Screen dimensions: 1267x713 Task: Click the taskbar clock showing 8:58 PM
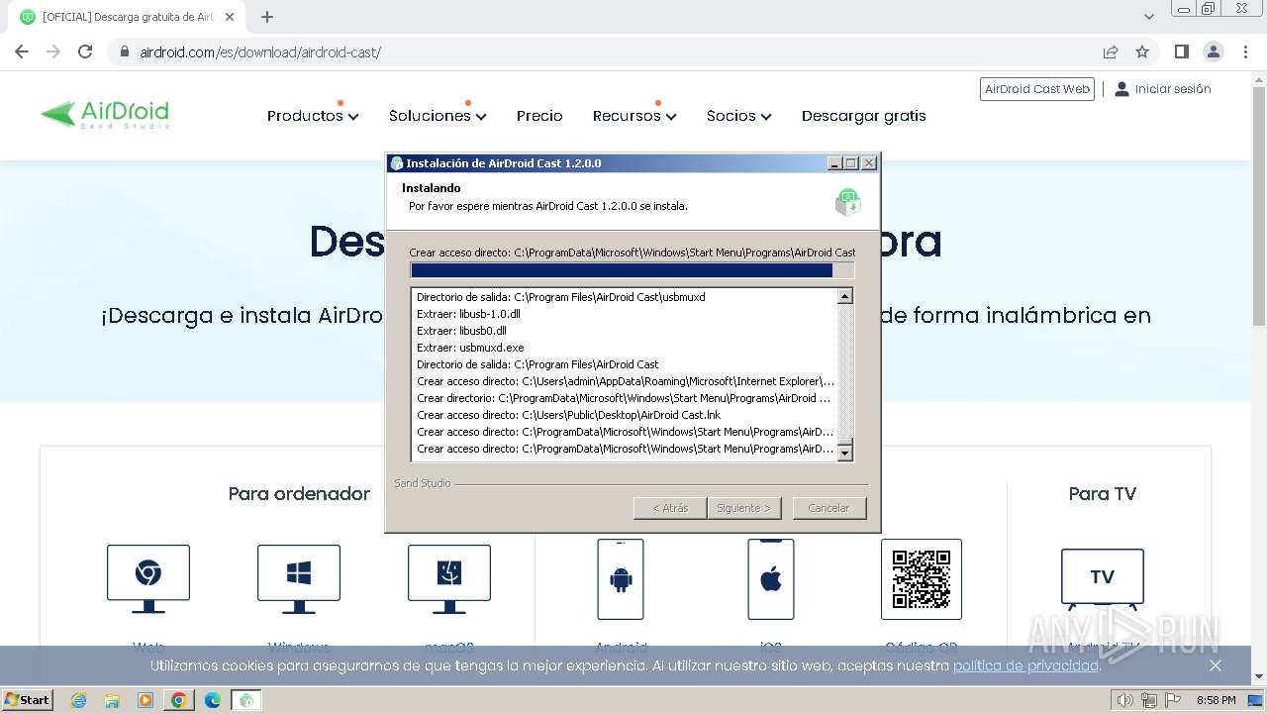(x=1216, y=700)
